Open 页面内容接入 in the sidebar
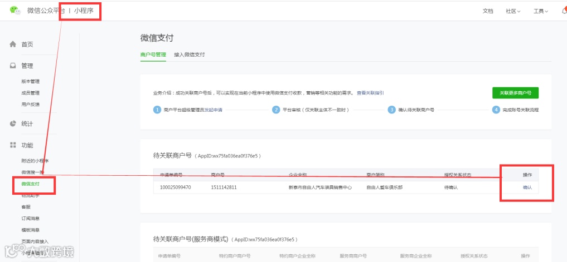This screenshot has width=567, height=262. point(35,241)
